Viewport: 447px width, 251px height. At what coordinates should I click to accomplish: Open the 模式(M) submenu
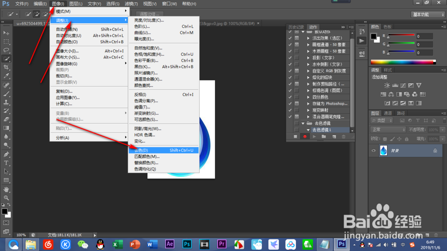pos(89,11)
